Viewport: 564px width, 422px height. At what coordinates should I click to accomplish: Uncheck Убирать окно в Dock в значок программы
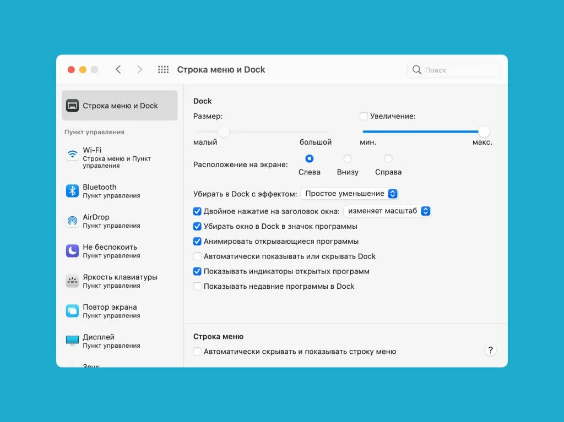(197, 227)
